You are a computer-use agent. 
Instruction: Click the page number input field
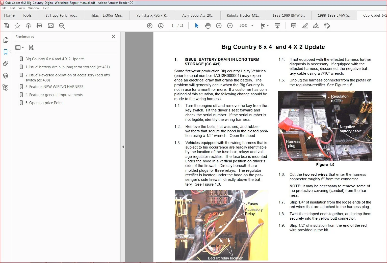(172, 26)
